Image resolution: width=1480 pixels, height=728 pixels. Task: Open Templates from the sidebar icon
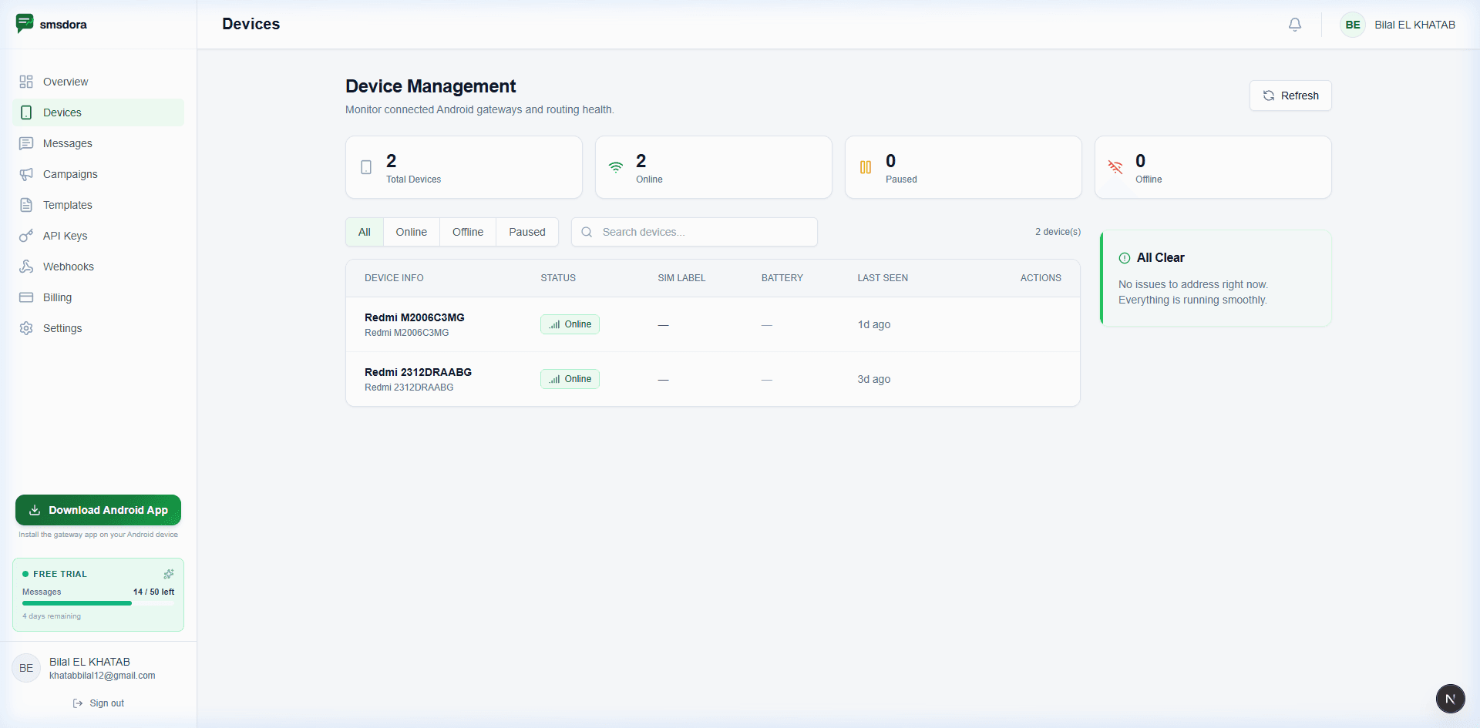pyautogui.click(x=26, y=205)
